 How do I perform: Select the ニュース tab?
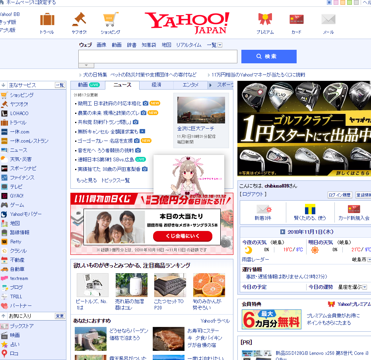tap(122, 85)
